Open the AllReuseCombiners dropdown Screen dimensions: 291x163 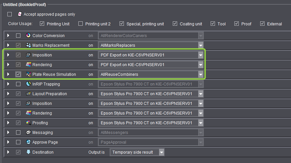pos(201,74)
